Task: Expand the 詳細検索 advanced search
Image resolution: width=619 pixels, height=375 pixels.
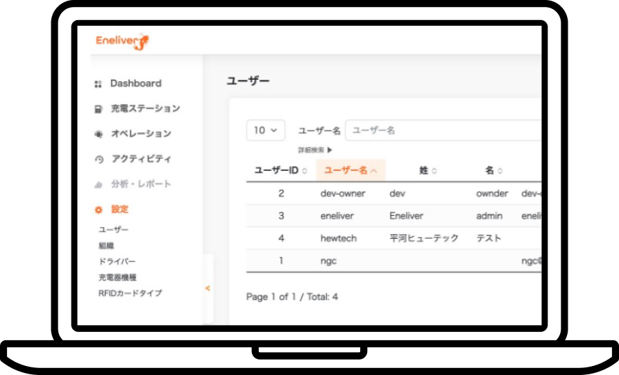Action: click(x=315, y=150)
